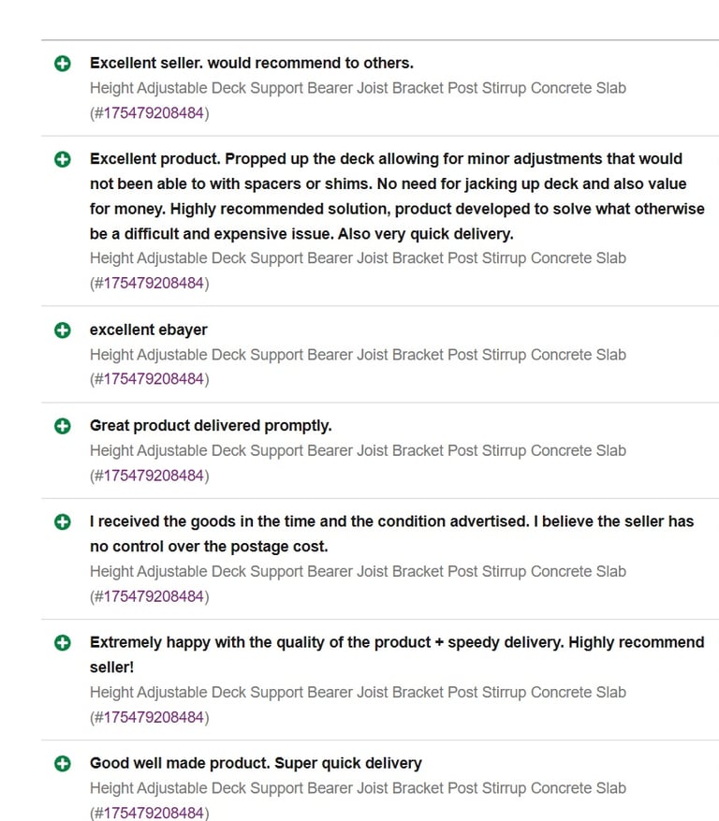Viewport: 719px width, 821px height.
Task: Click green plus icon next to 'Excellent product' review
Action: pos(63,159)
